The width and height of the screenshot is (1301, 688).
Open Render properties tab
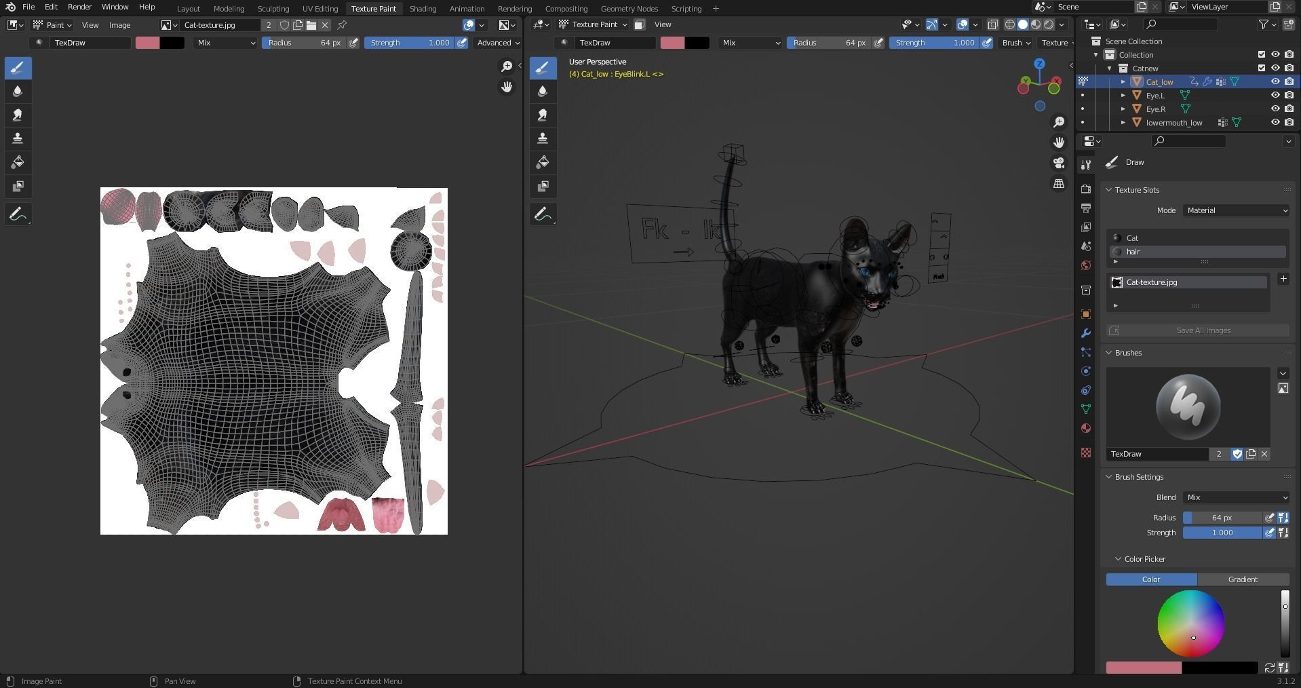tap(1086, 189)
